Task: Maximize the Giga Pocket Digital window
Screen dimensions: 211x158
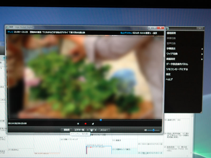Action: 155,28
